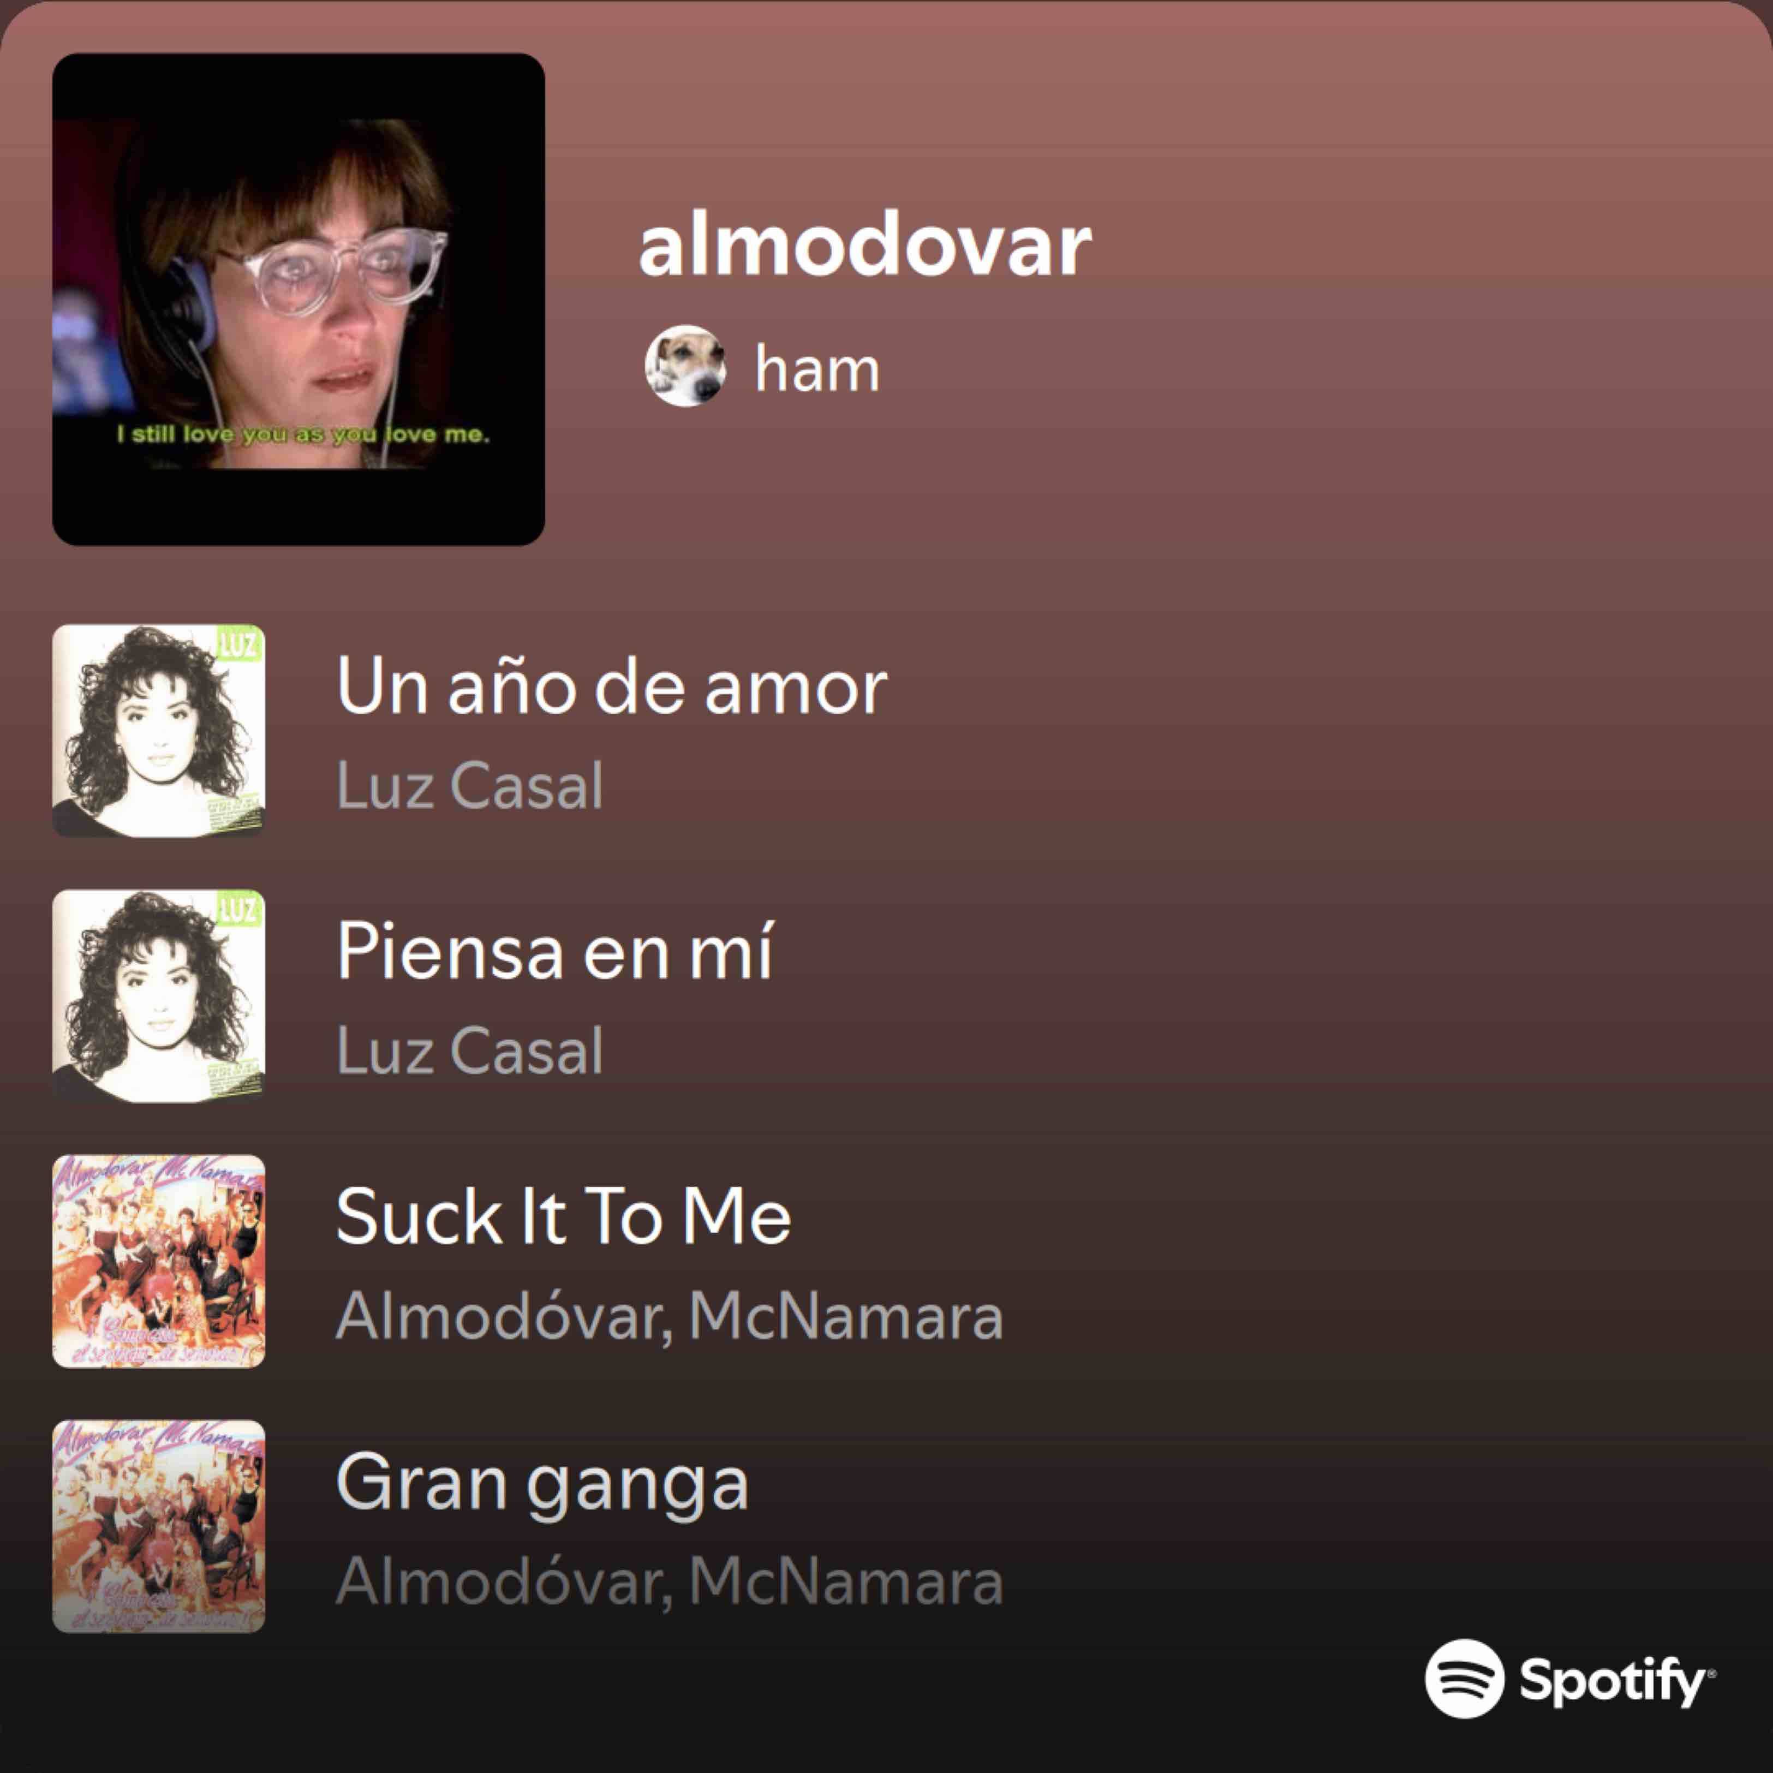Select the Piensa en mí album art
Image resolution: width=1773 pixels, height=1773 pixels.
pyautogui.click(x=159, y=996)
